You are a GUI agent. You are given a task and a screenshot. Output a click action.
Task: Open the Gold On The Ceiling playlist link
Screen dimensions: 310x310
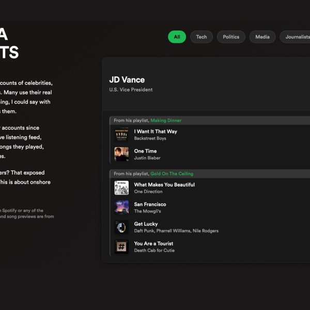pos(172,174)
